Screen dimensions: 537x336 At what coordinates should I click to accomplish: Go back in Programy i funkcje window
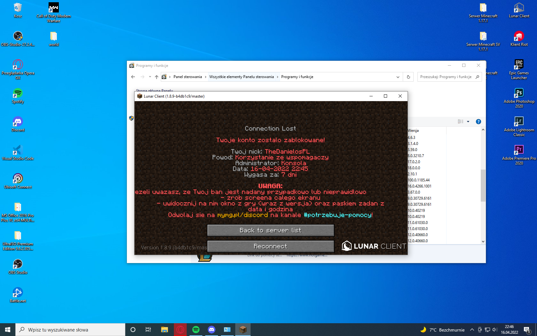[133, 77]
